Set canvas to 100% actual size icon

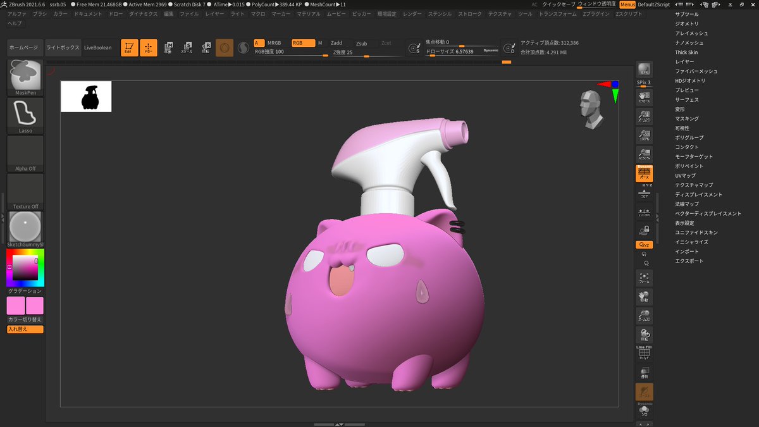(x=644, y=135)
